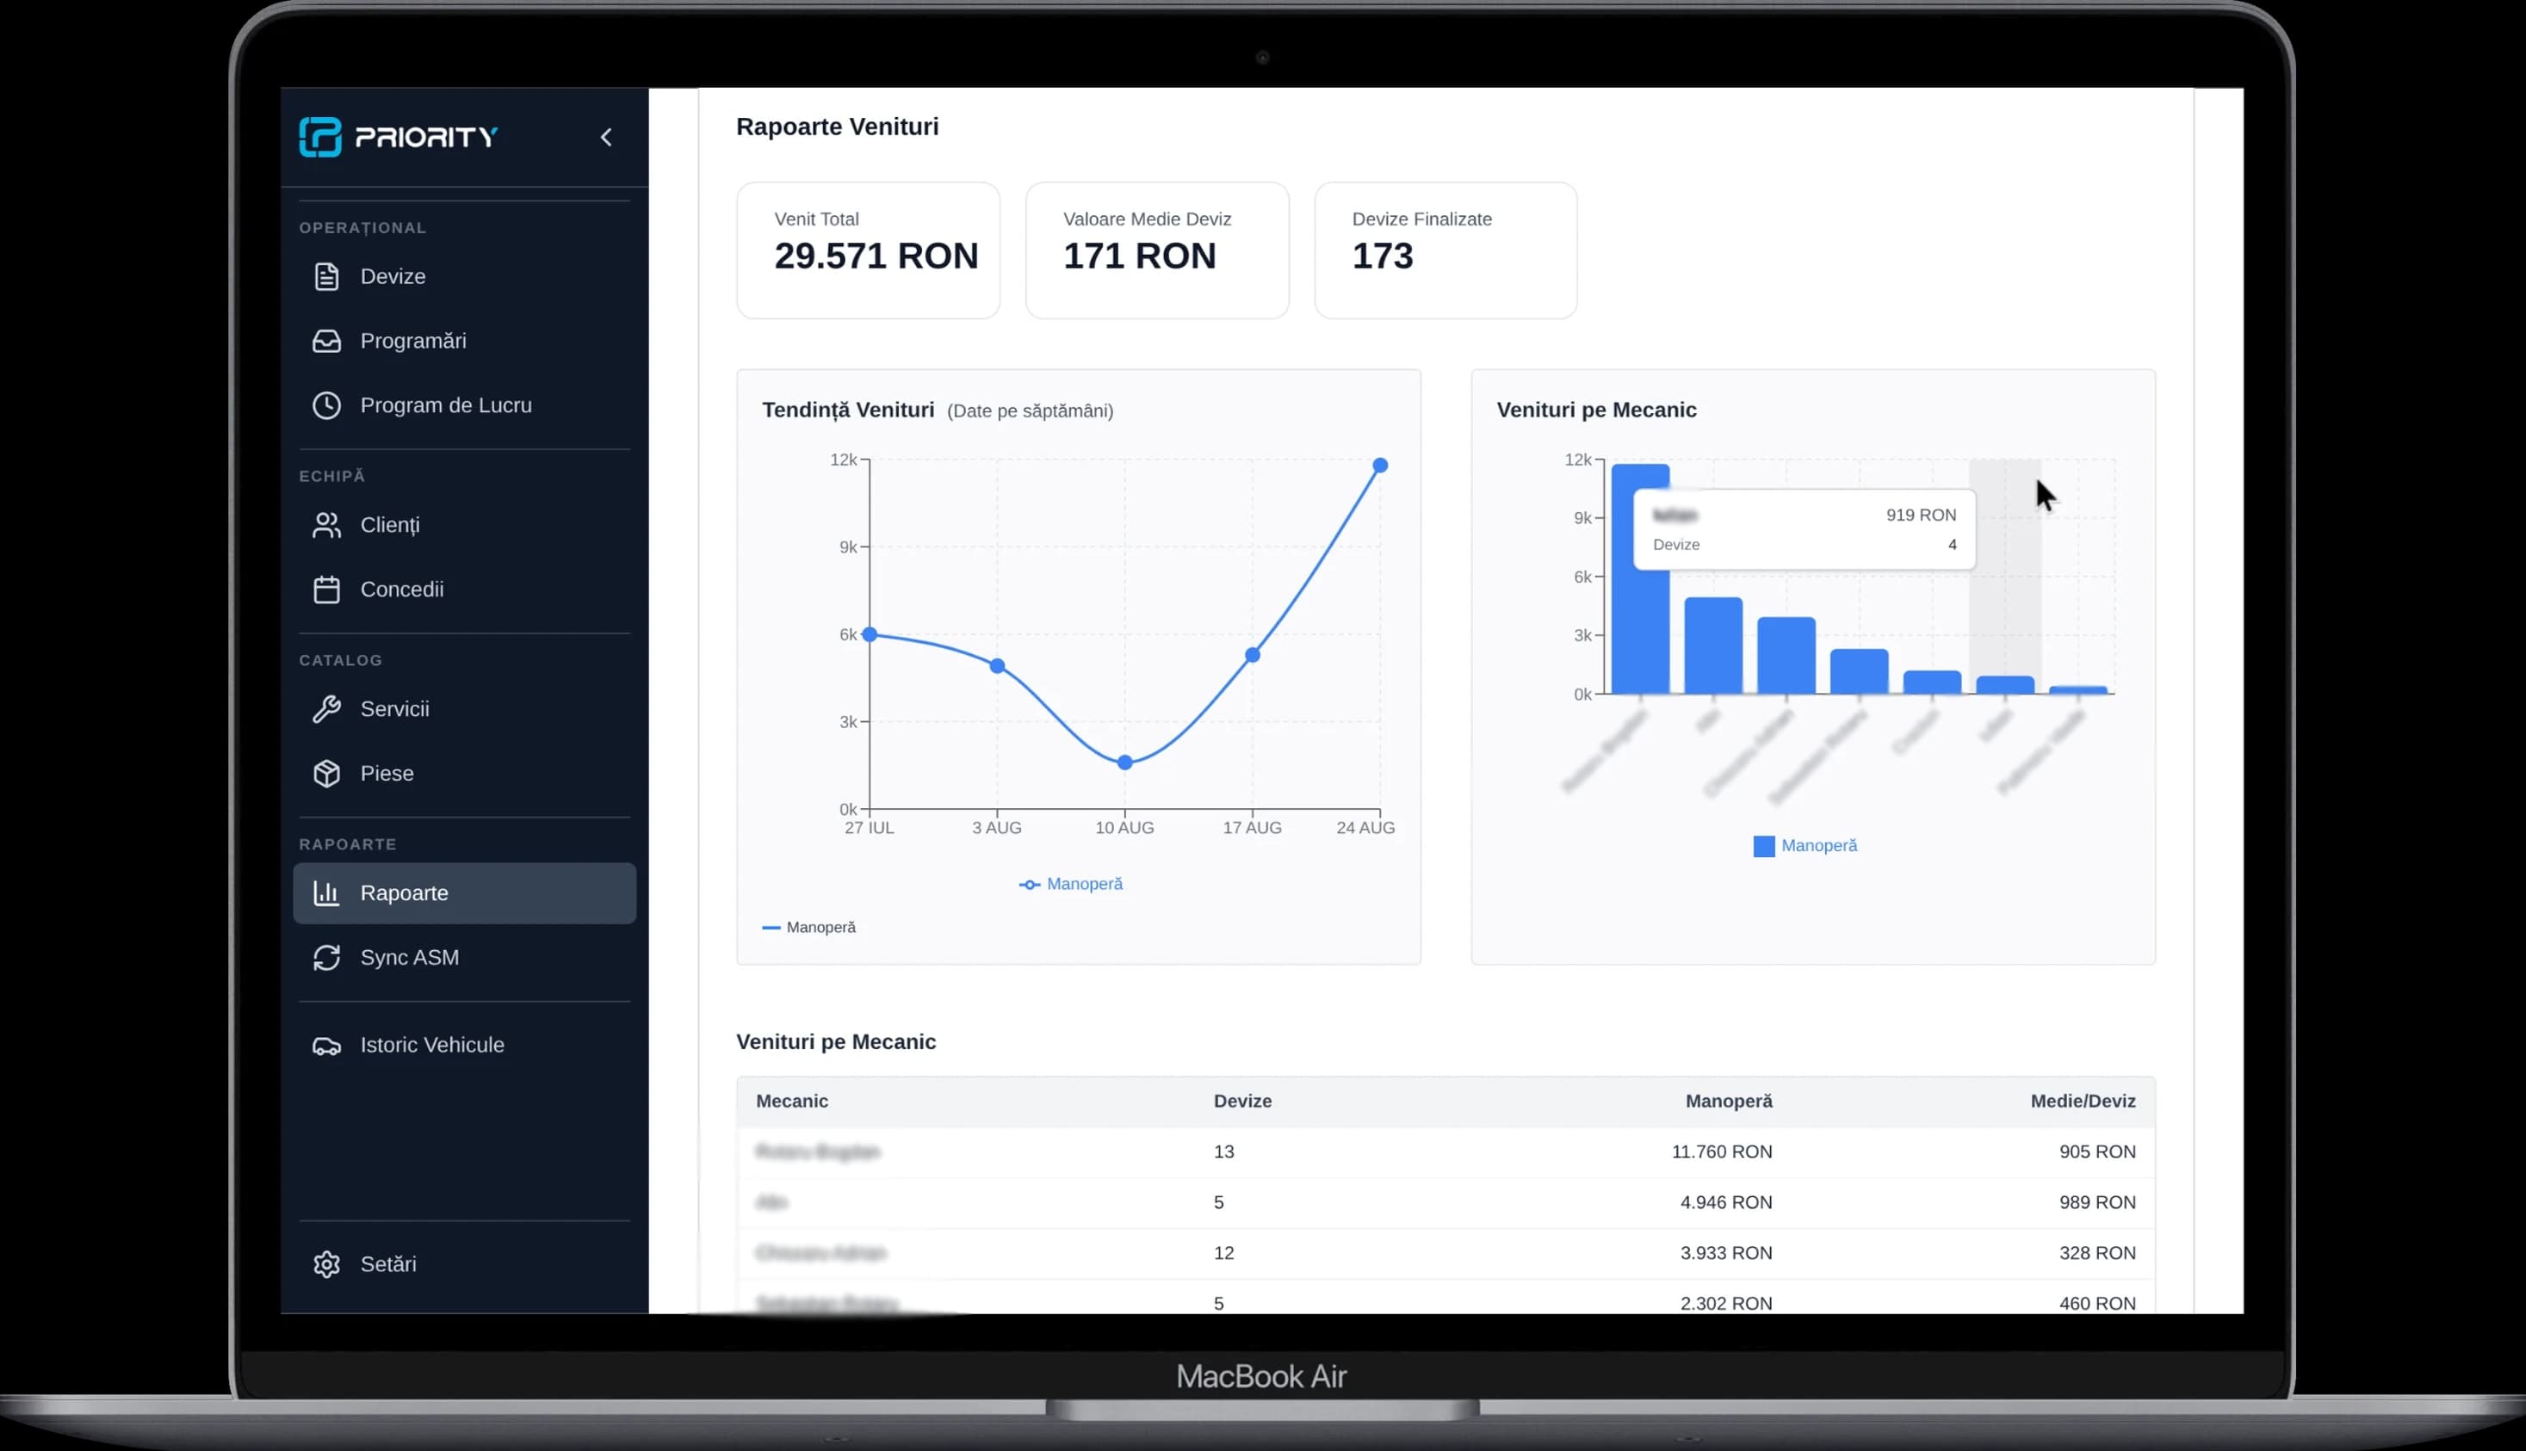2526x1451 pixels.
Task: Select Sync ASM in sidebar
Action: [x=465, y=958]
